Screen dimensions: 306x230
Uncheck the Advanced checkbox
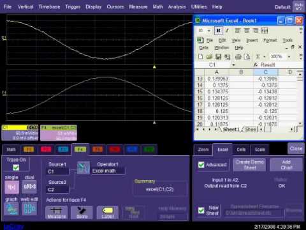tap(201, 165)
